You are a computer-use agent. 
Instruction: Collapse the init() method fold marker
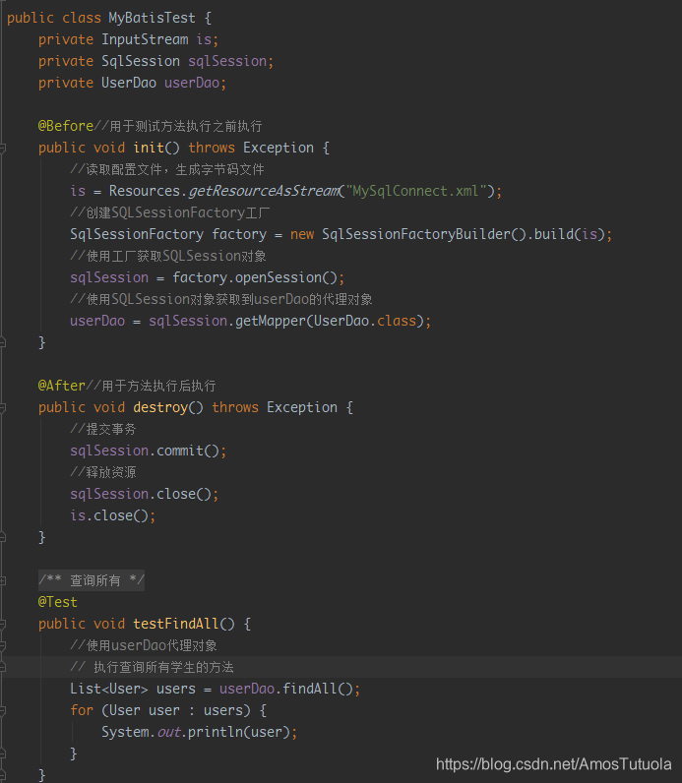click(3, 148)
